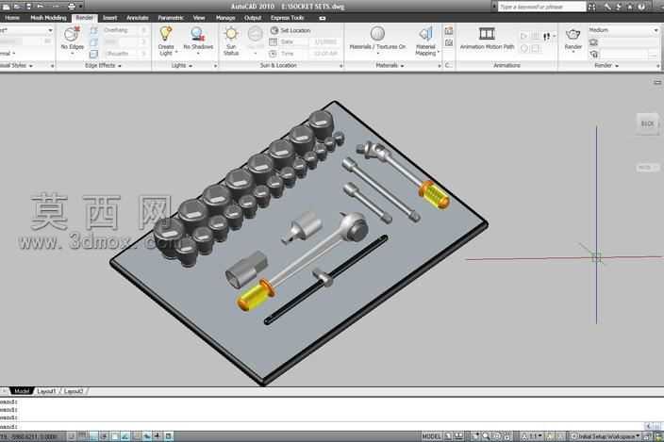This screenshot has width=664, height=442.
Task: Click the Silhouette edge effect icon
Action: tap(94, 54)
